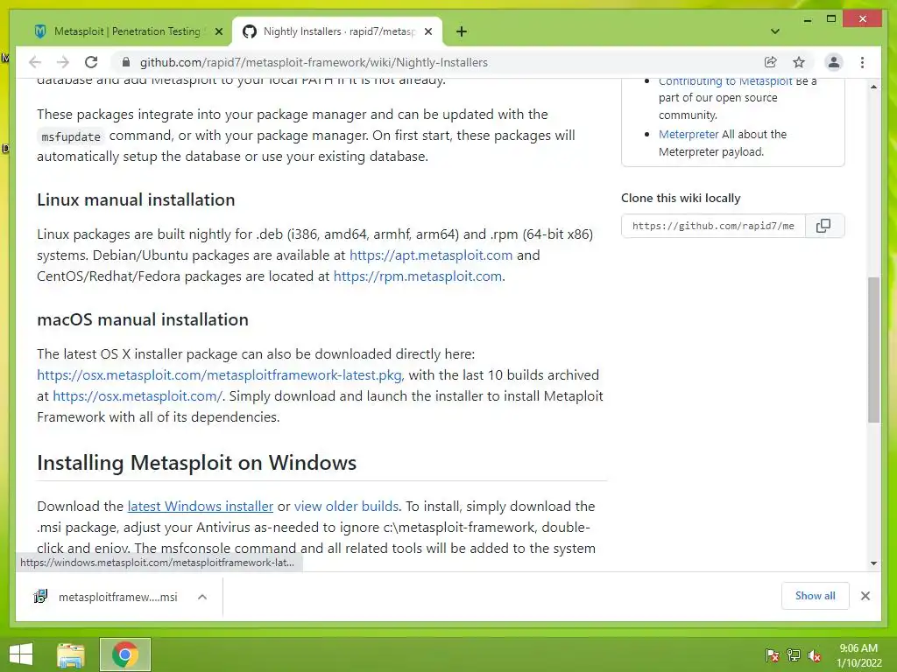This screenshot has width=897, height=672.
Task: Open Chrome's three-dot menu
Action: tap(862, 62)
